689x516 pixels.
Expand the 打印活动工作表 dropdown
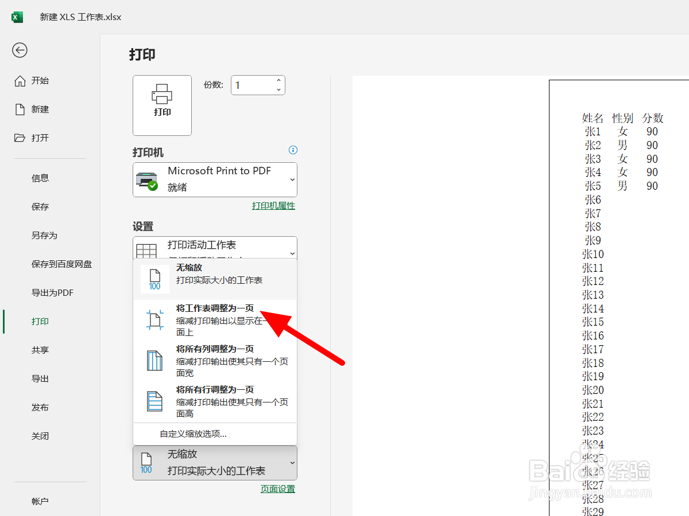[215, 248]
